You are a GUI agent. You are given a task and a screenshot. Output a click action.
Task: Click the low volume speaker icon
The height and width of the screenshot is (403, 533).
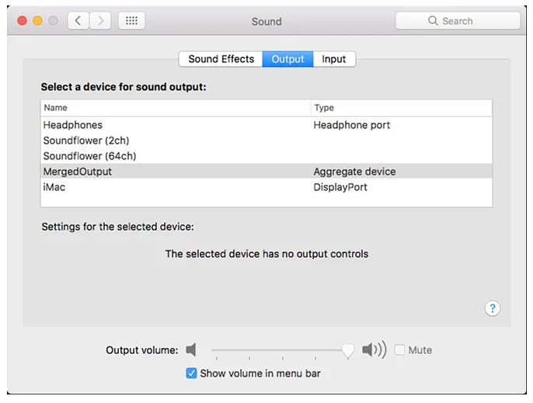coord(191,350)
